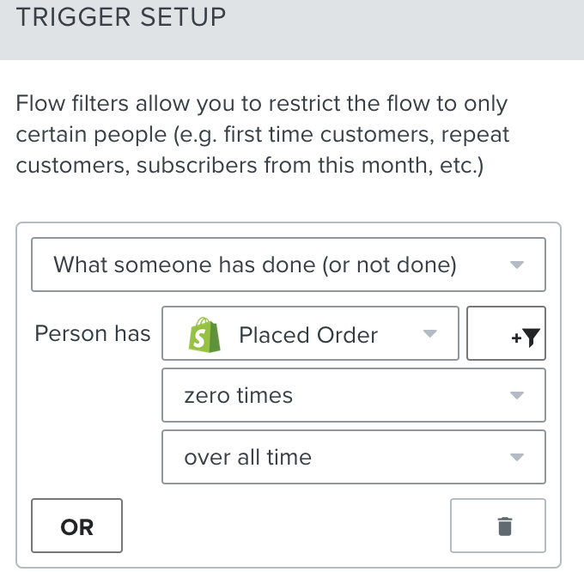Screen dimensions: 584x572
Task: Expand the 'zero times' frequency dropdown
Action: coord(353,395)
